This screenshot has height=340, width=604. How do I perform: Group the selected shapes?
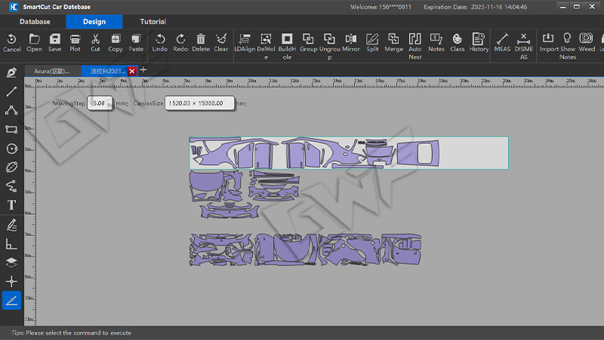pyautogui.click(x=308, y=42)
